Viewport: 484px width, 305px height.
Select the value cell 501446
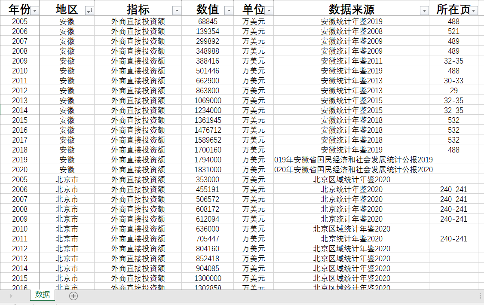coord(208,70)
